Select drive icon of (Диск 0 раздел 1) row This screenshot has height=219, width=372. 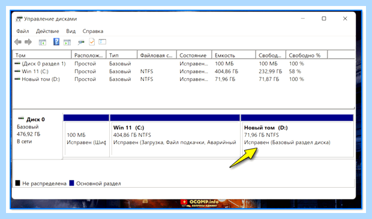pyautogui.click(x=17, y=64)
